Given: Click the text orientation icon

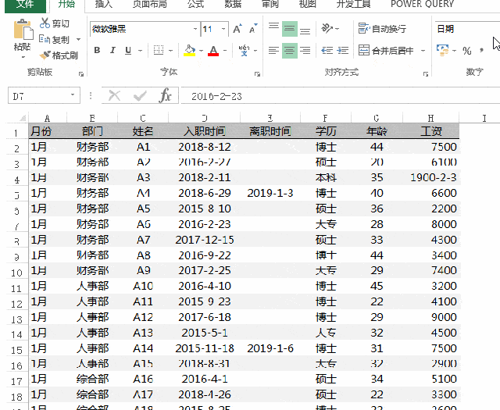Looking at the screenshot, I should [x=327, y=28].
